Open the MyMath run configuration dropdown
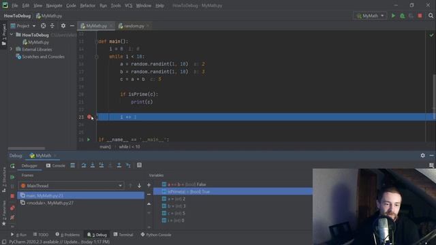436x245 pixels. click(370, 16)
